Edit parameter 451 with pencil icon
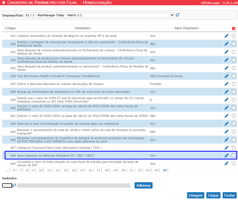The height and width of the screenshot is (200, 238). tap(226, 36)
